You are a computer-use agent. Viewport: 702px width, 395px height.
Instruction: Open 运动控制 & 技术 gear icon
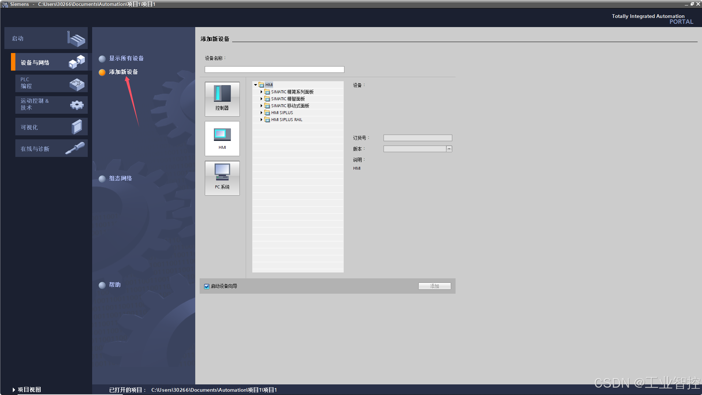(77, 105)
